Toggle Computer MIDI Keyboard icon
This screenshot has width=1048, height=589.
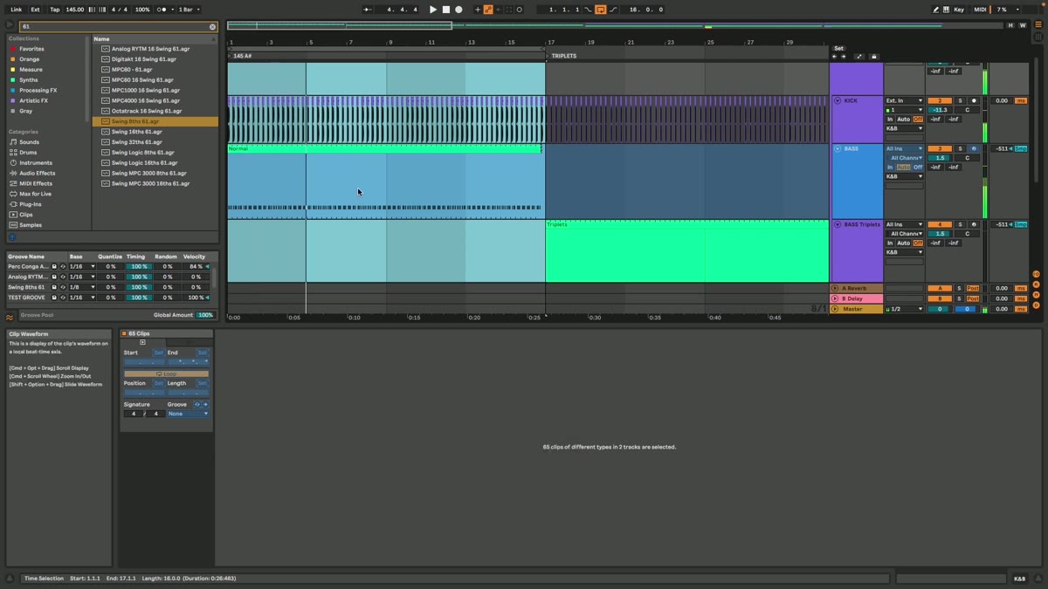(x=946, y=10)
